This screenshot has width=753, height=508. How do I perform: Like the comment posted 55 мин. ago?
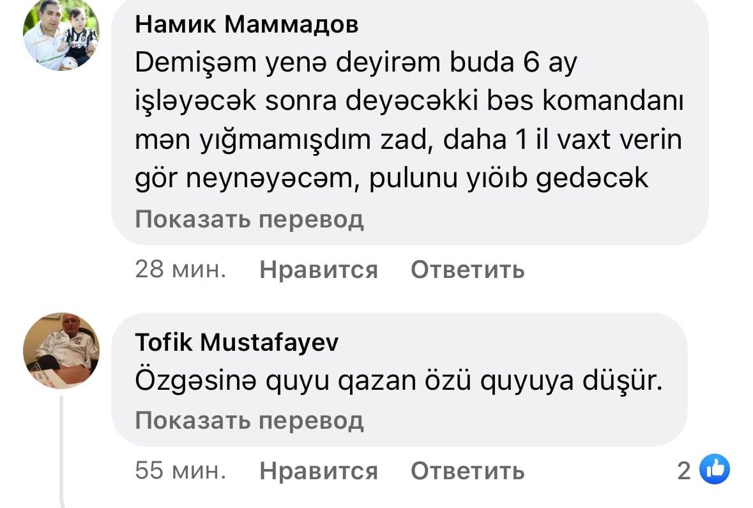point(319,471)
